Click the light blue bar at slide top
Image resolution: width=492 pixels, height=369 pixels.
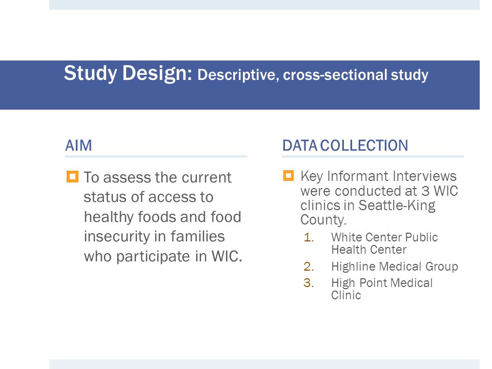pos(264,5)
